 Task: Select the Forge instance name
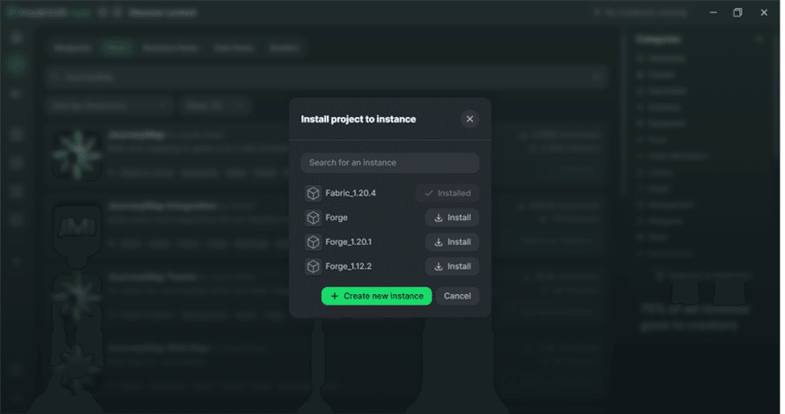click(x=337, y=218)
